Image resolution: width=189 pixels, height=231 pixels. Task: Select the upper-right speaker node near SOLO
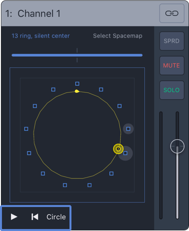(x=120, y=106)
